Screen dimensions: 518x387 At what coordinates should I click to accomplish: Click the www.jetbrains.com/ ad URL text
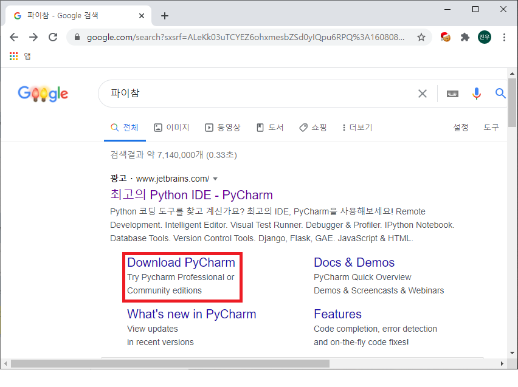[x=173, y=179]
